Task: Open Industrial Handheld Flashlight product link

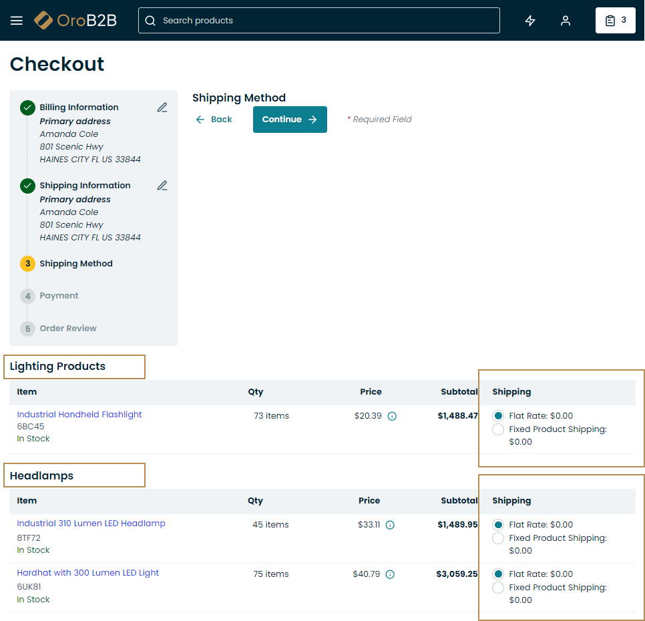Action: (79, 415)
